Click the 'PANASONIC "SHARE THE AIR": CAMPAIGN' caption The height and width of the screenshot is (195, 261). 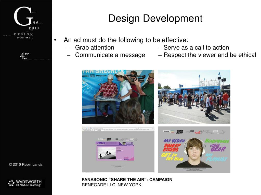(x=127, y=180)
